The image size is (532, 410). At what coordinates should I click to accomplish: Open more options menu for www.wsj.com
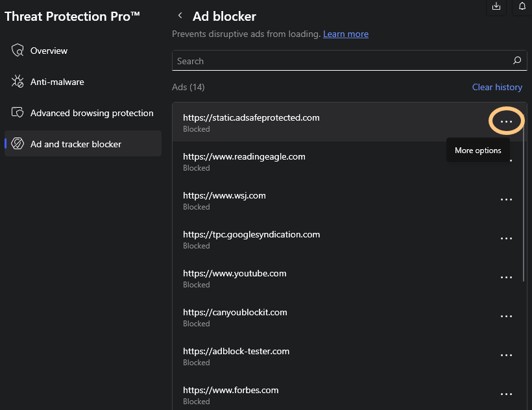[506, 199]
